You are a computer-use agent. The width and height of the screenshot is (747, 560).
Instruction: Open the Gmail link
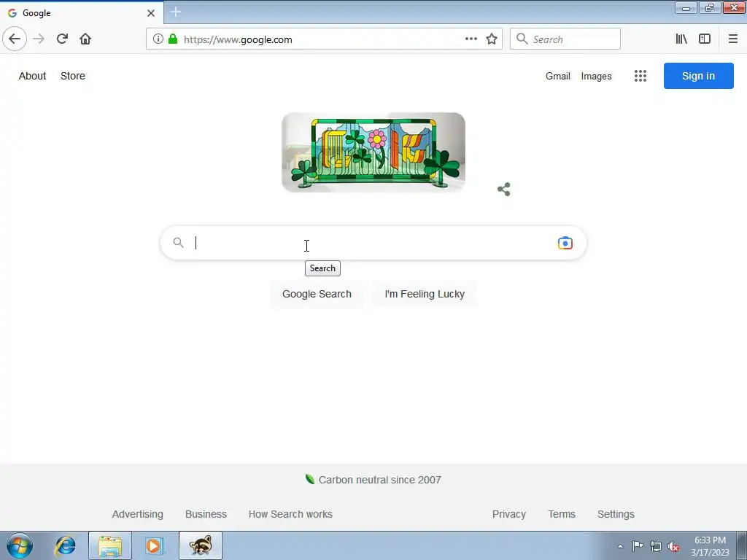558,76
